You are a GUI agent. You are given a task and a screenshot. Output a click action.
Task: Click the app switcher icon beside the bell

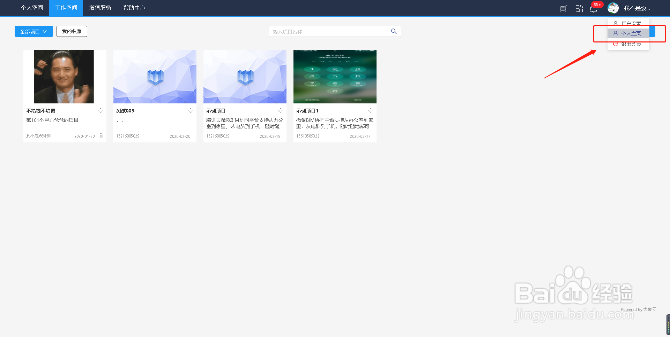tap(579, 8)
